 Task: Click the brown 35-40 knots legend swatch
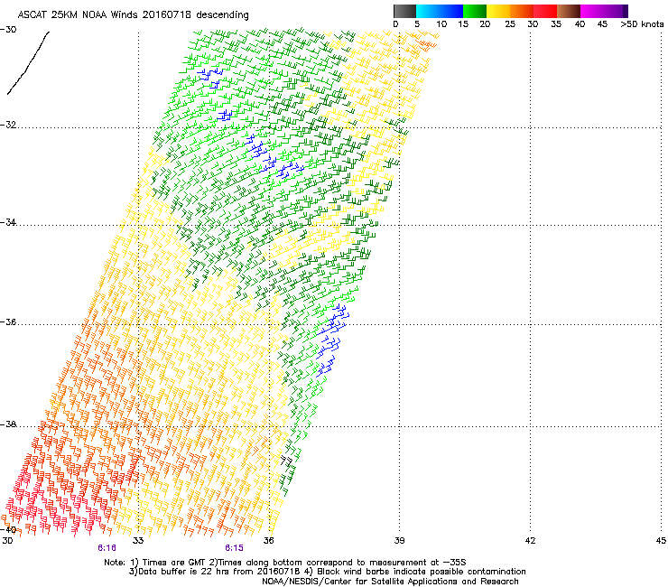(569, 11)
